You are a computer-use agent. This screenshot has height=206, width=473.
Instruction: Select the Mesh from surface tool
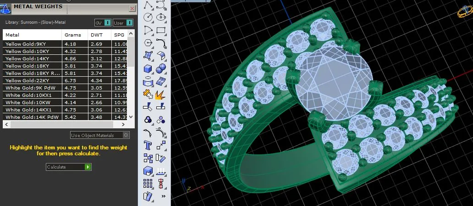[x=161, y=81]
